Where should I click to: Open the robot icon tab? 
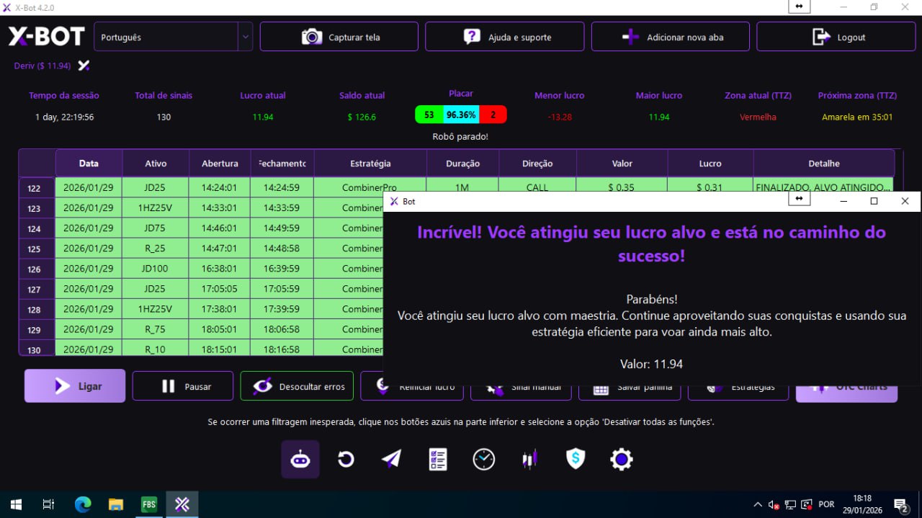300,459
